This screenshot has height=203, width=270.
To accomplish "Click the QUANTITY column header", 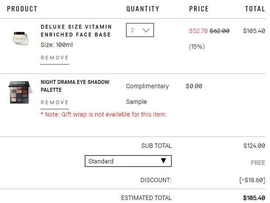I will (x=143, y=9).
